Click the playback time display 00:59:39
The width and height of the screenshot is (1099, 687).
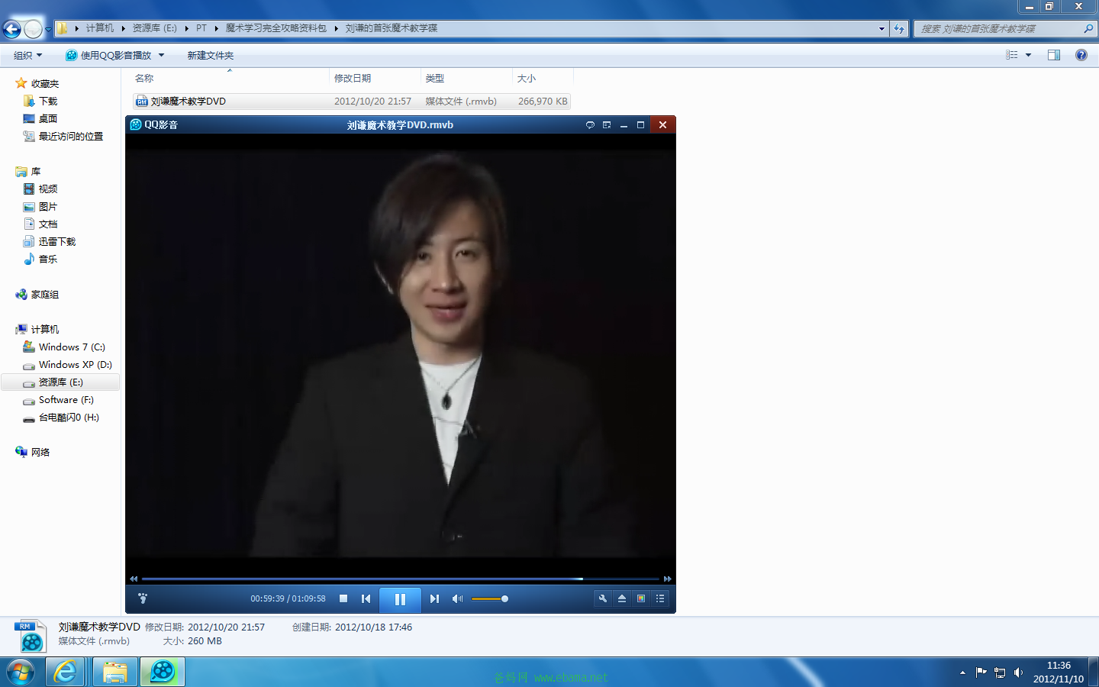tap(267, 598)
